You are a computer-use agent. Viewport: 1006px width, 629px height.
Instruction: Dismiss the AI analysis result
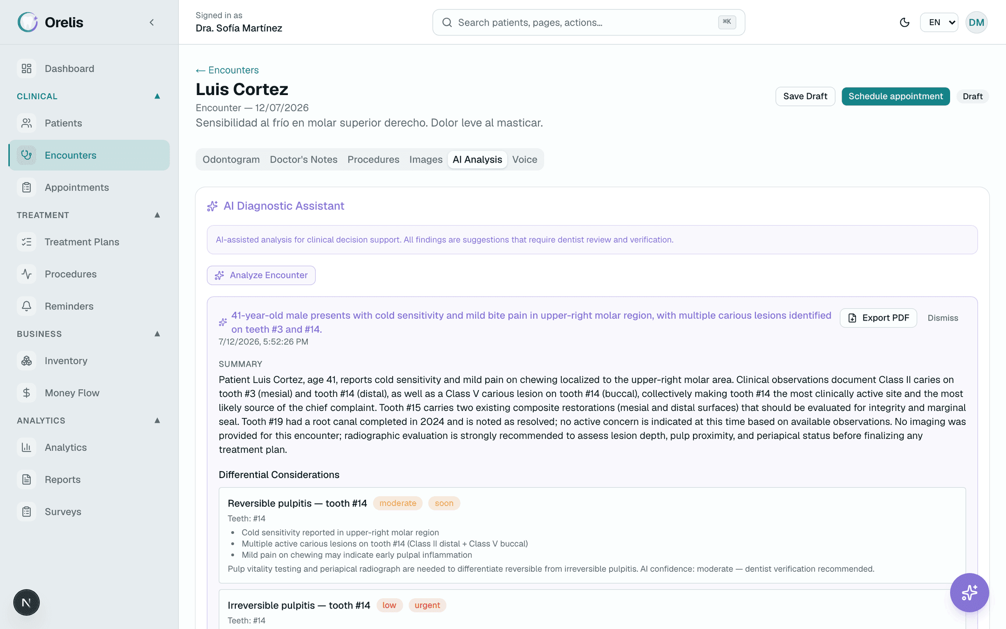(943, 318)
